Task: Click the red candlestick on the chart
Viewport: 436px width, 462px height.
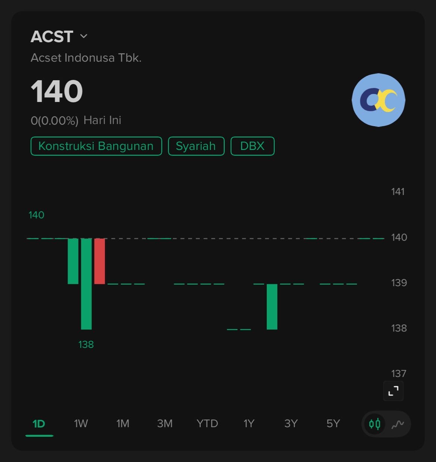Action: pyautogui.click(x=99, y=261)
